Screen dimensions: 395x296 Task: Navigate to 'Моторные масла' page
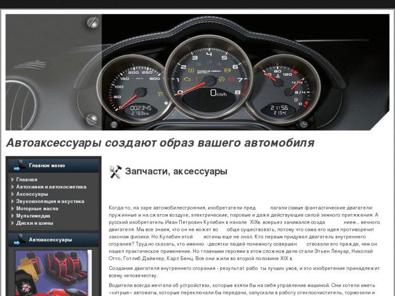tap(37, 209)
